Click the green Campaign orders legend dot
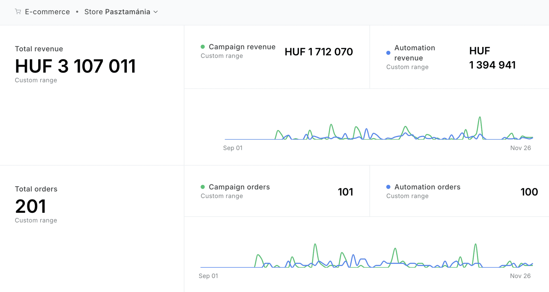 pyautogui.click(x=203, y=187)
